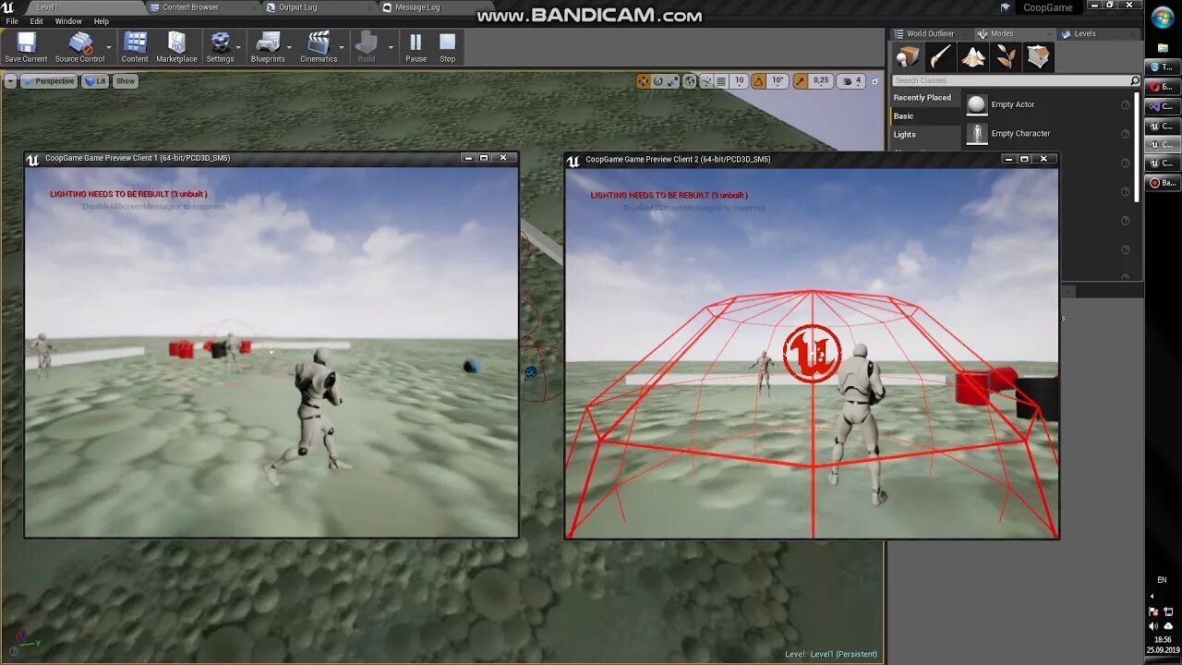Toggle grid snapping in the viewport toolbar

(721, 81)
